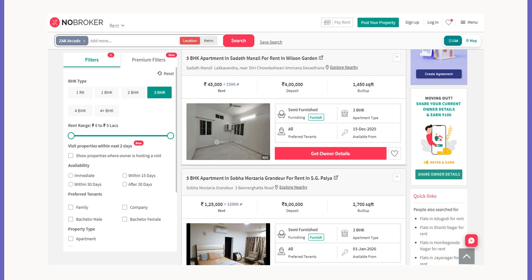Save Sadath Manzil listing with heart icon

pos(395,153)
